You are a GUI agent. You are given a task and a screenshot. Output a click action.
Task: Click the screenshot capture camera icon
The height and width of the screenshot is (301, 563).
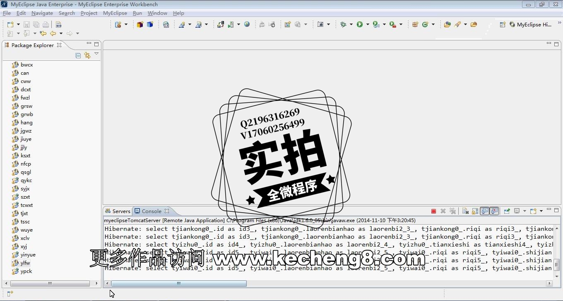320,25
